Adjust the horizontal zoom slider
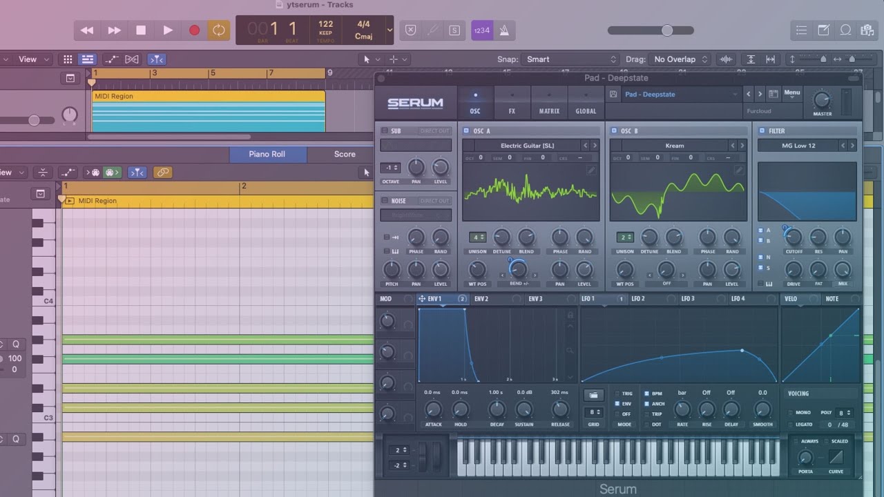 (x=851, y=59)
